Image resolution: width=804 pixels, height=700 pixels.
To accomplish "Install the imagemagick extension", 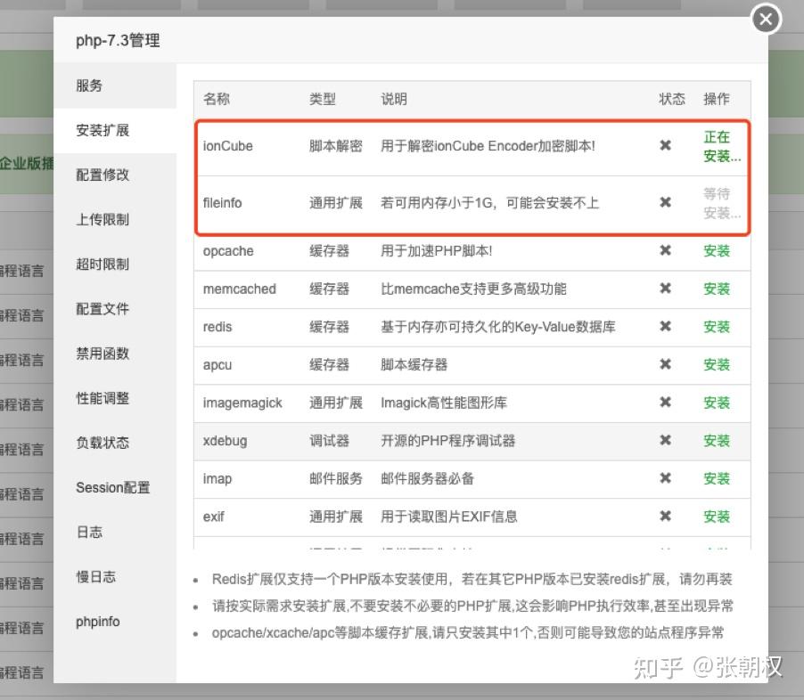I will pyautogui.click(x=717, y=403).
